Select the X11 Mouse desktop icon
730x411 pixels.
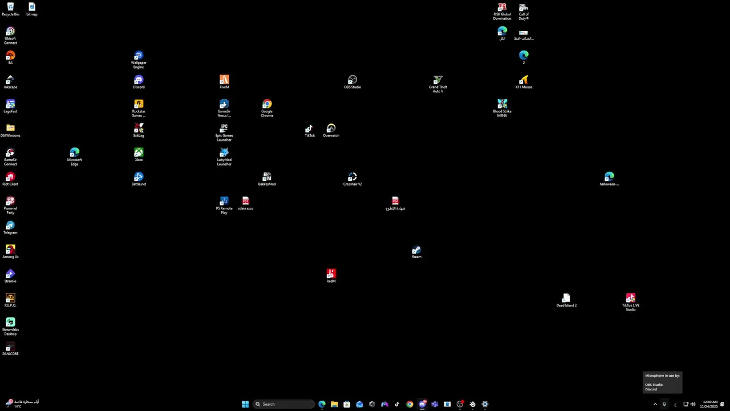(x=524, y=82)
